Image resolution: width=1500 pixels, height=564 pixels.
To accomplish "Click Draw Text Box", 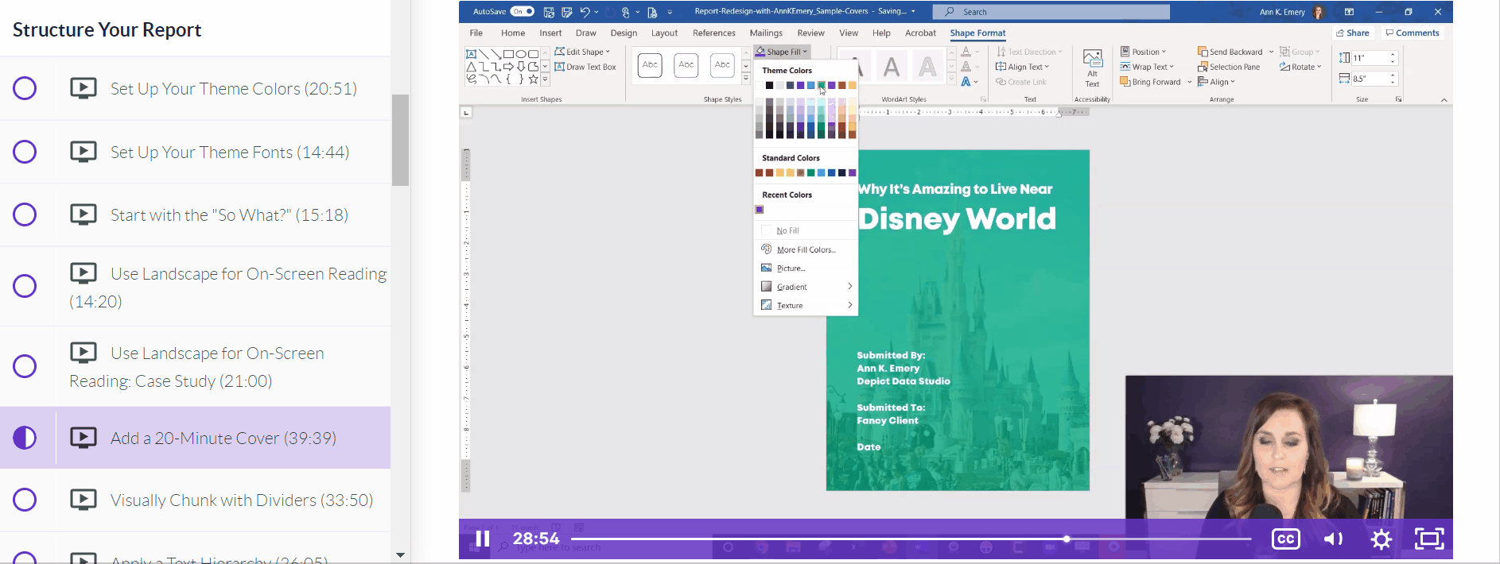I will tap(585, 67).
